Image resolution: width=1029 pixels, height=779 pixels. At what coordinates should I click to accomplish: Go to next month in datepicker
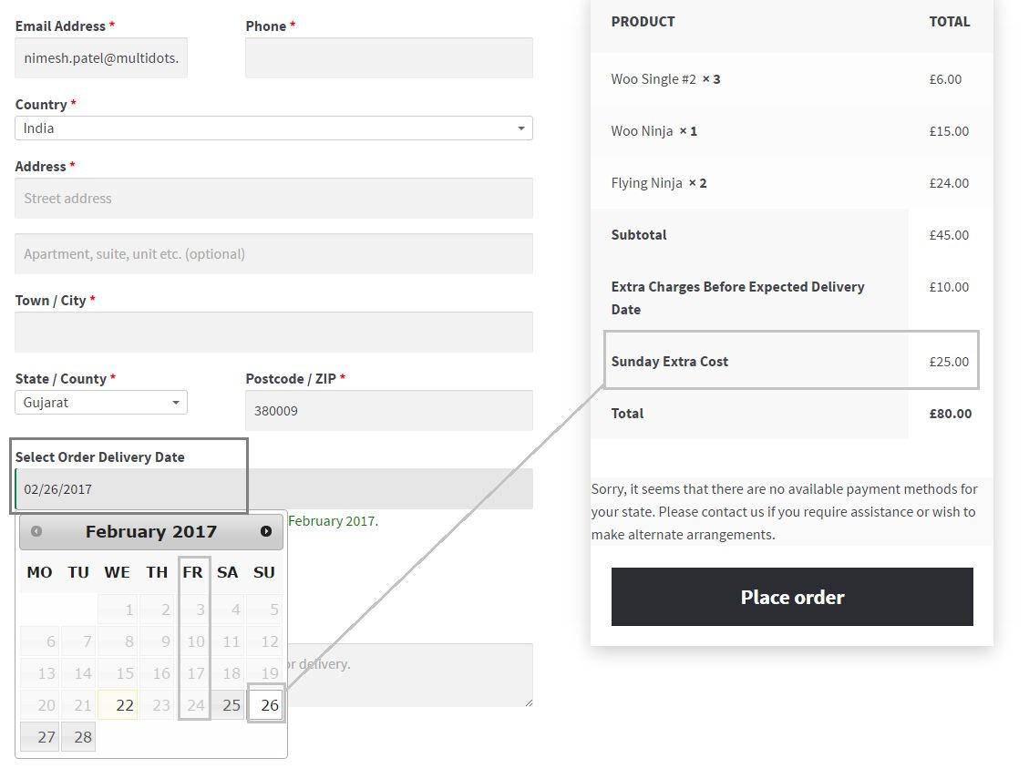266,531
